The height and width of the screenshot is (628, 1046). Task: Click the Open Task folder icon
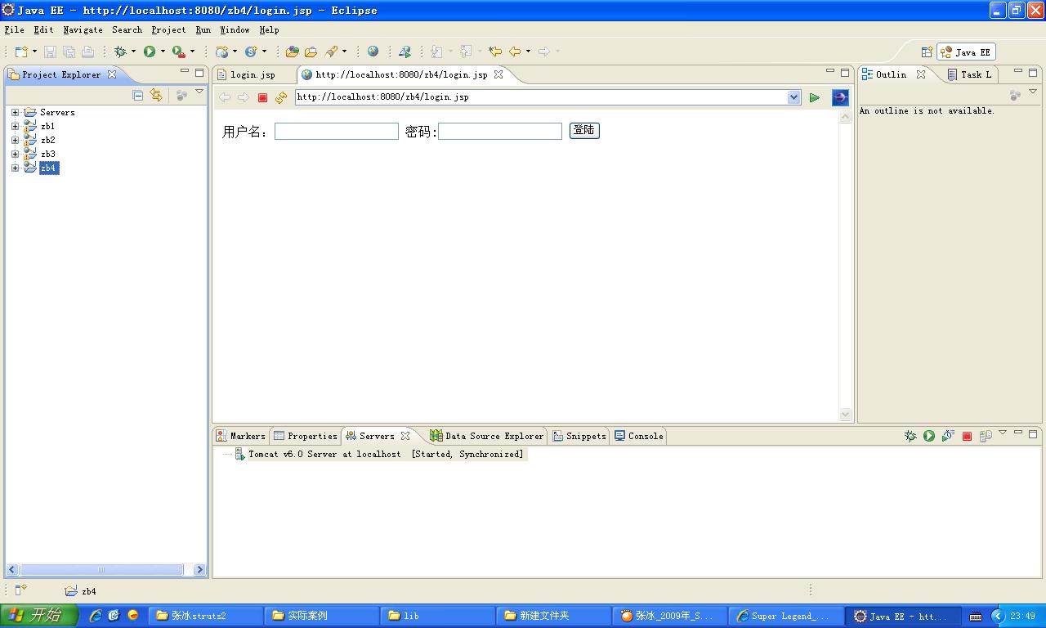311,52
